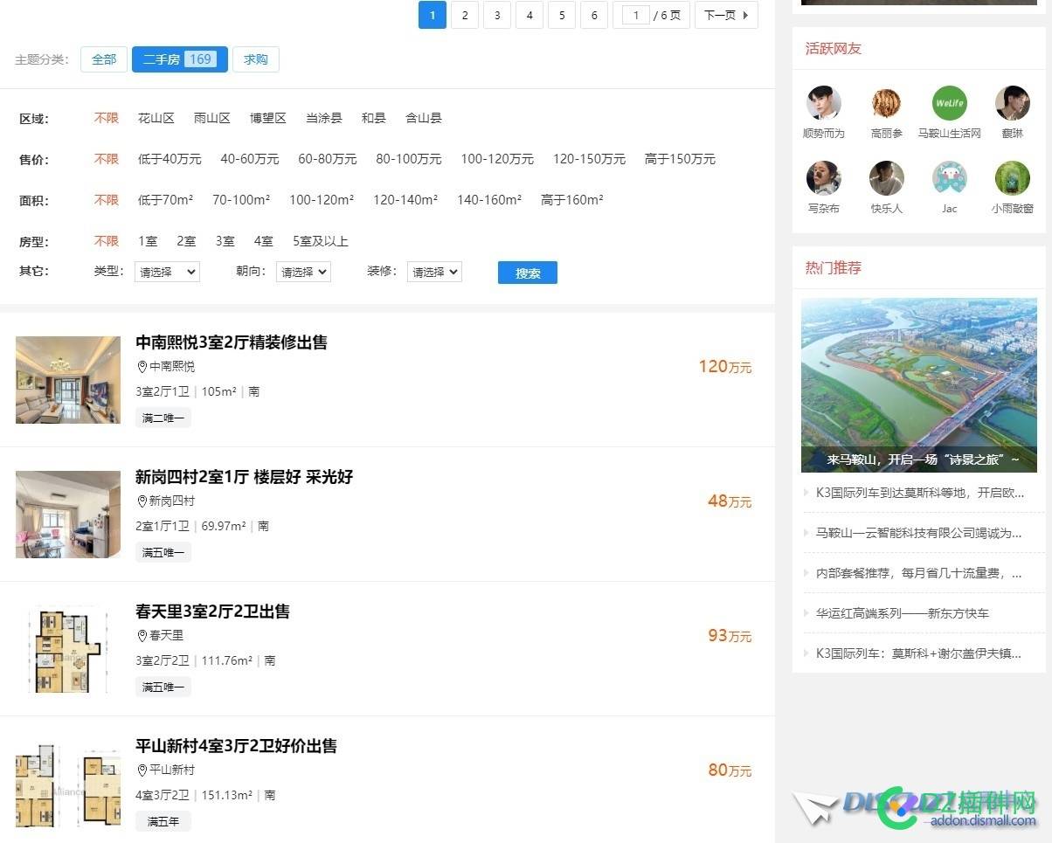Image resolution: width=1052 pixels, height=843 pixels.
Task: Click 小雨敲窗's avatar
Action: coord(1012,177)
